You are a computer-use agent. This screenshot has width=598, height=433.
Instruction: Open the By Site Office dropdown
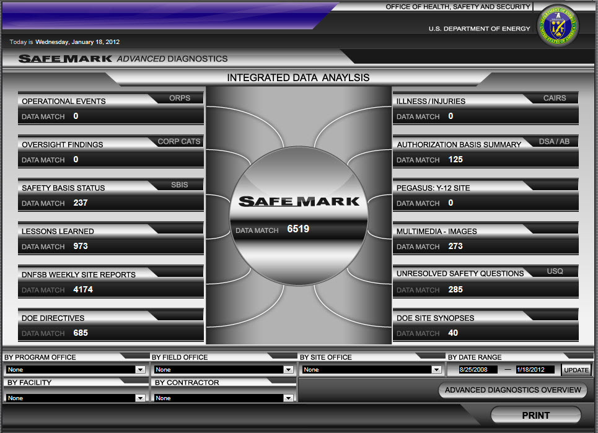coord(371,369)
